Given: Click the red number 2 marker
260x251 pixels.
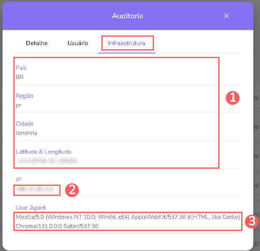Looking at the screenshot, I should coord(71,190).
